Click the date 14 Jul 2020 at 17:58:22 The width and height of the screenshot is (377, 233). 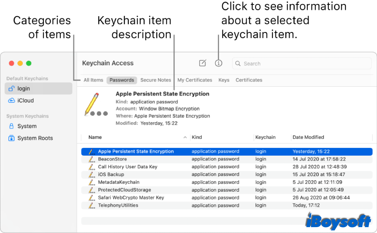tap(319, 159)
